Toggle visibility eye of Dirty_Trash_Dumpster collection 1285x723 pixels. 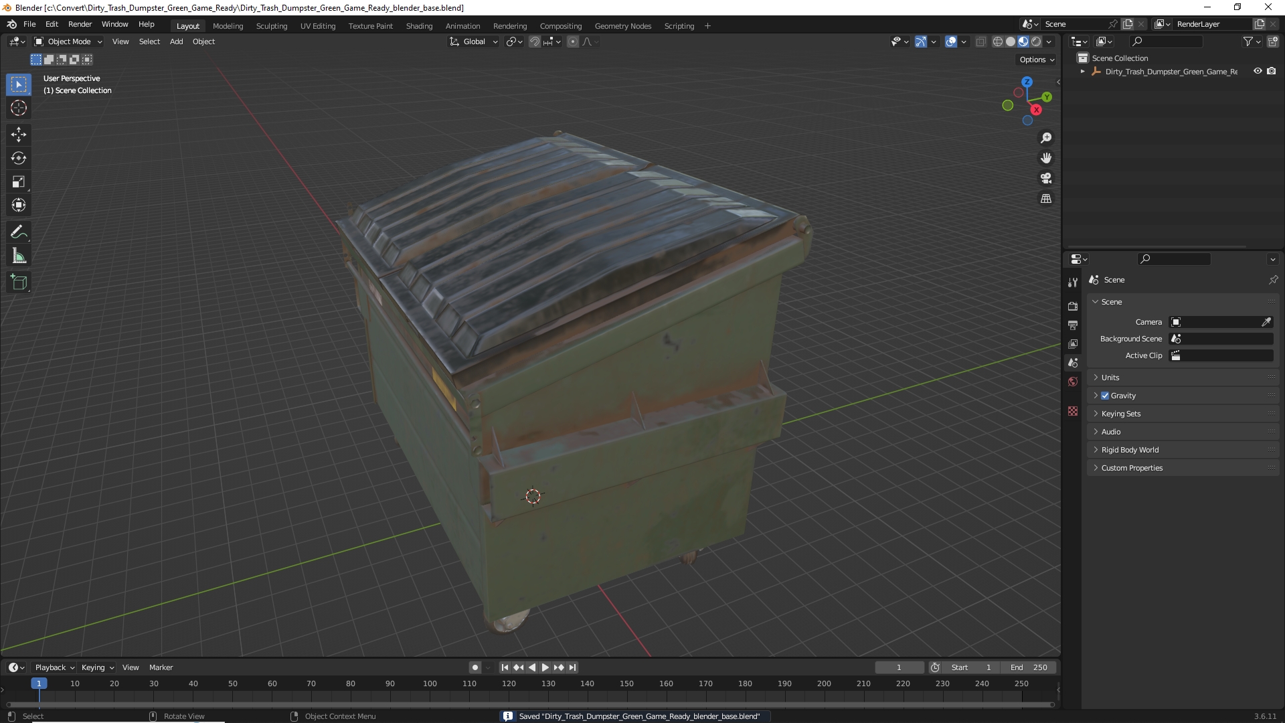click(x=1258, y=71)
